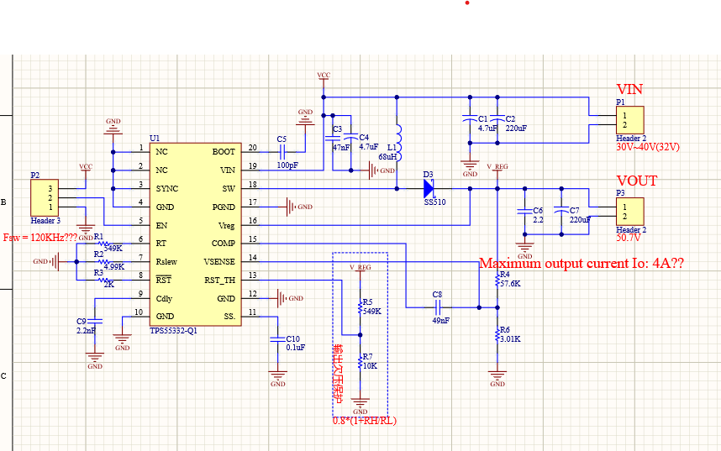Select the V_REG port above R4

pos(497,169)
